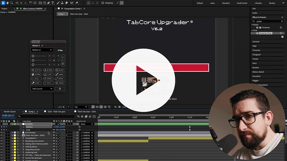Hide the Adding tattoos layer

[2, 147]
